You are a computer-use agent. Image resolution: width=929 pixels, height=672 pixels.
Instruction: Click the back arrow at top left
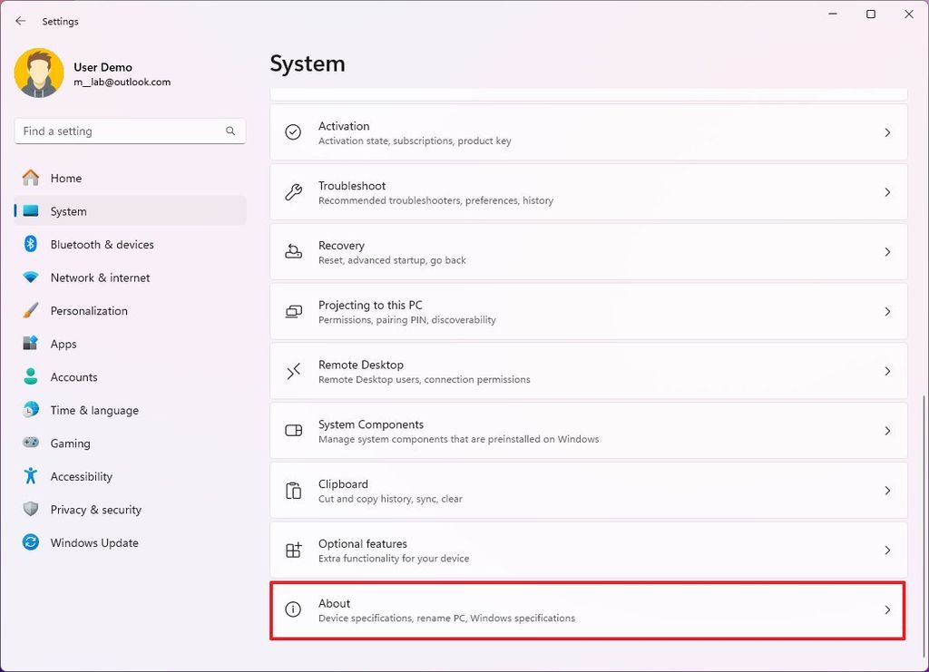[20, 20]
